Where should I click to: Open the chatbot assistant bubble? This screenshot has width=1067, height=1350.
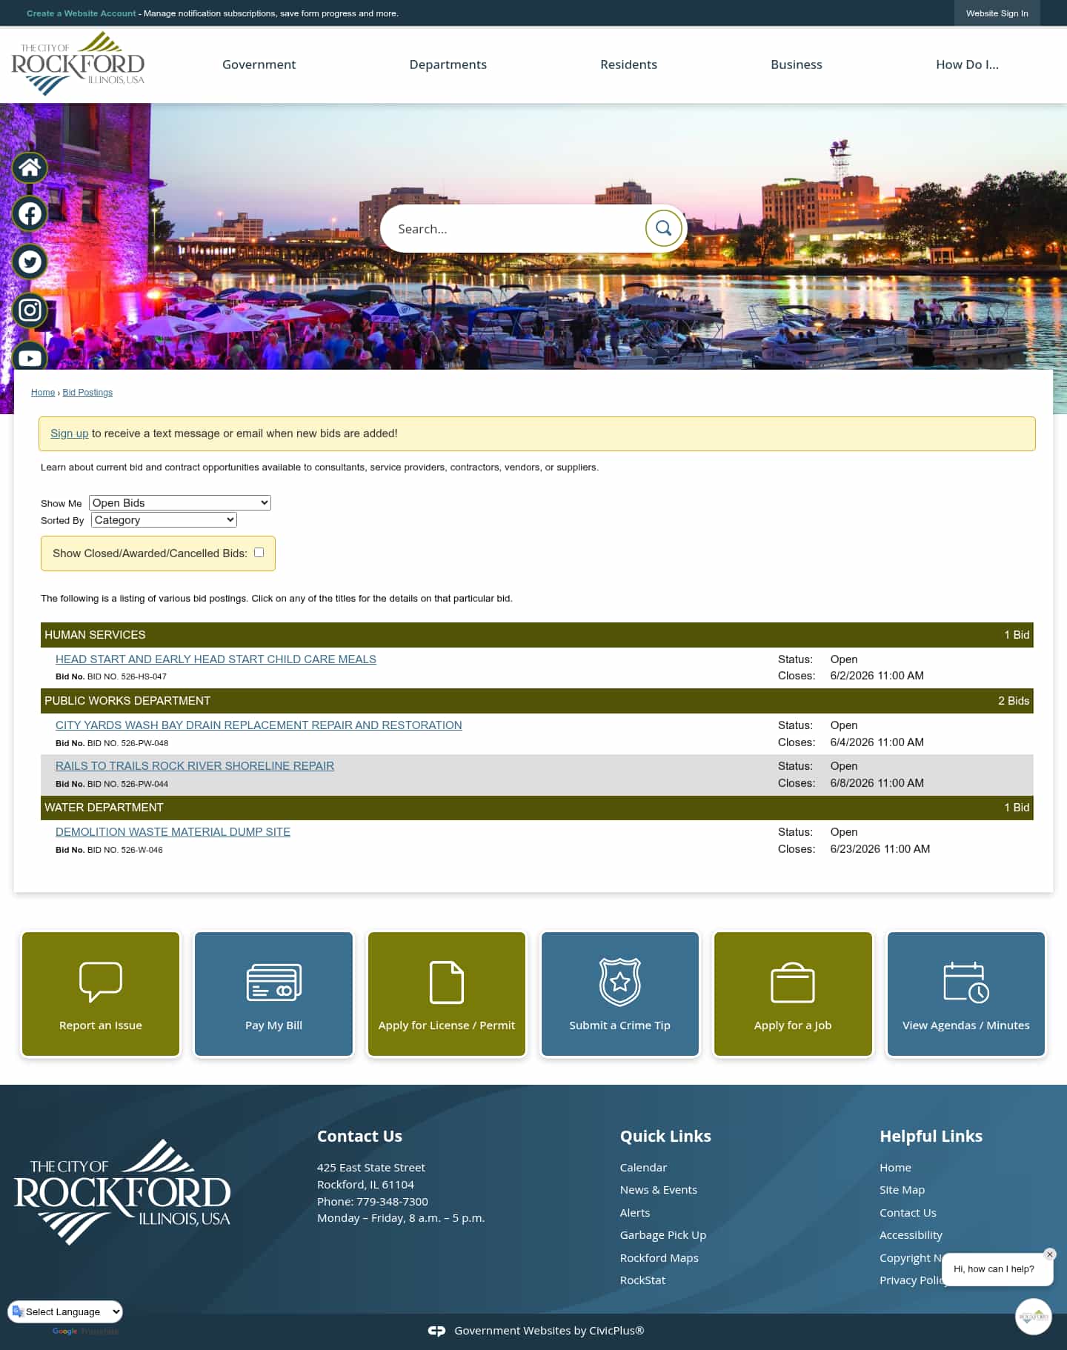pos(1034,1317)
